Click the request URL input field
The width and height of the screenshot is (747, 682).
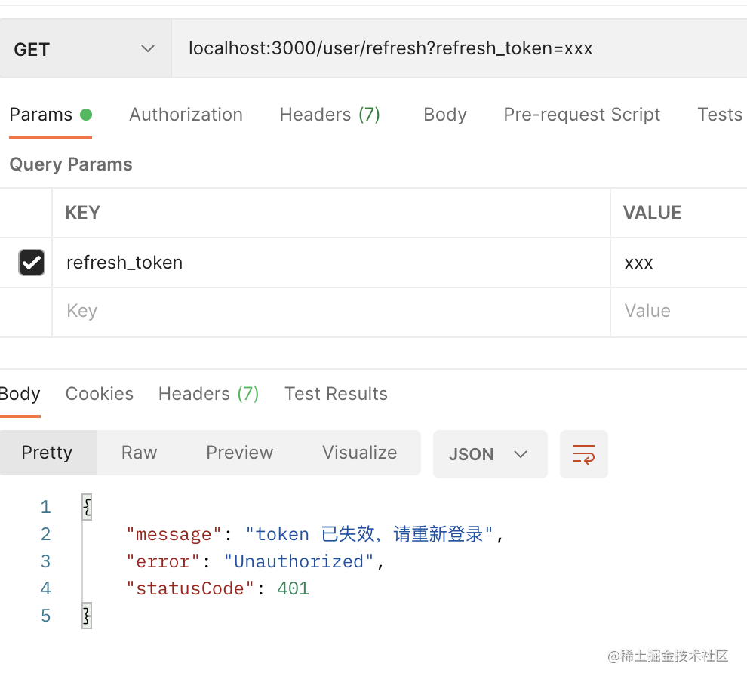click(x=453, y=50)
